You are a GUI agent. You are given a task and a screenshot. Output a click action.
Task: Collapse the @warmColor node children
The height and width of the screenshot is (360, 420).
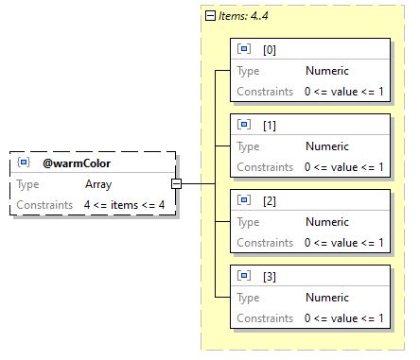(176, 183)
